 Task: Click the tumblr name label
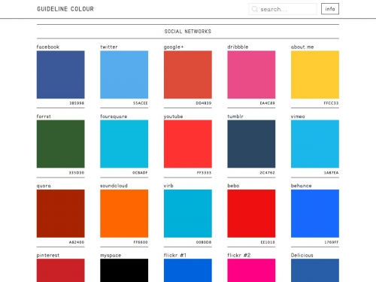(x=235, y=117)
